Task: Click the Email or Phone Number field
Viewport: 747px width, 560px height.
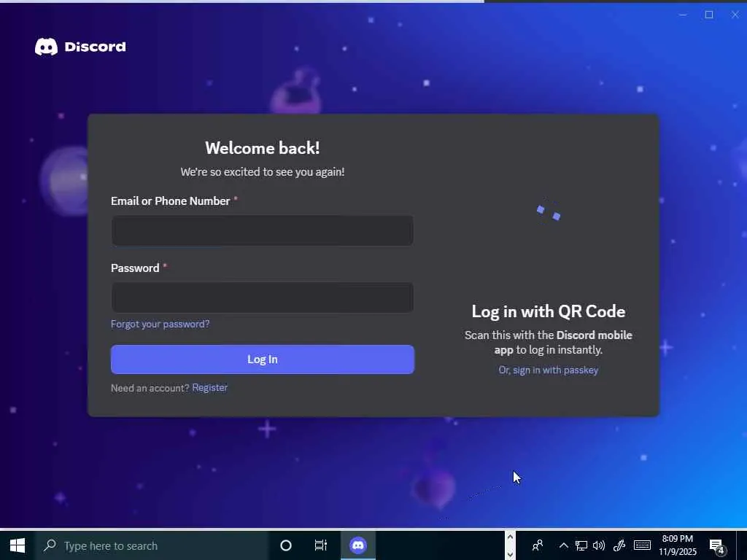Action: 263,231
